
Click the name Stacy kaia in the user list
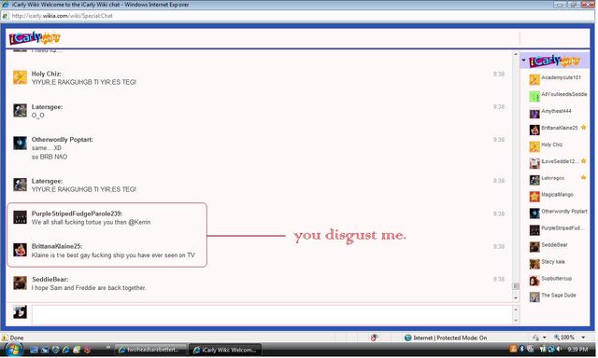click(553, 262)
